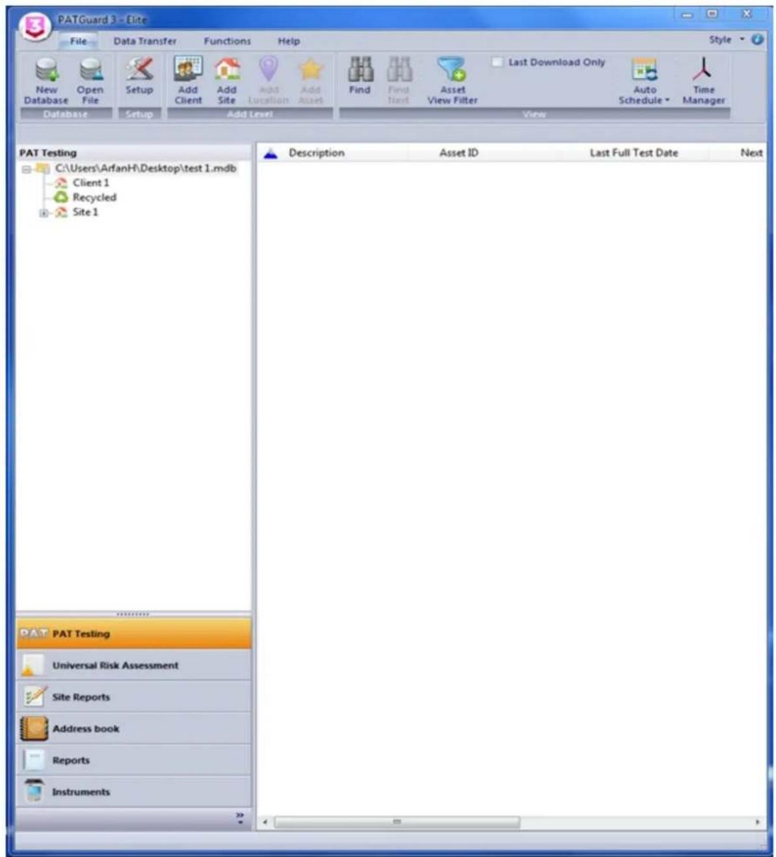Select the PAT Testing navigation button
776x857 pixels.
click(x=133, y=633)
